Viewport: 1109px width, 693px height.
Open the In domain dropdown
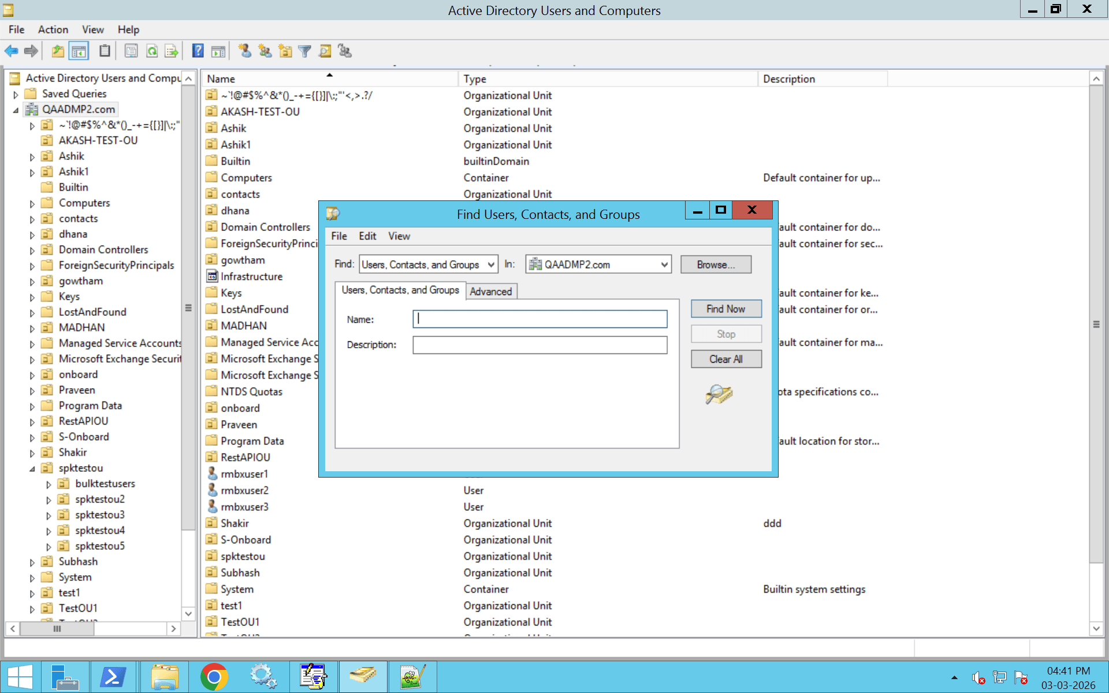[663, 264]
